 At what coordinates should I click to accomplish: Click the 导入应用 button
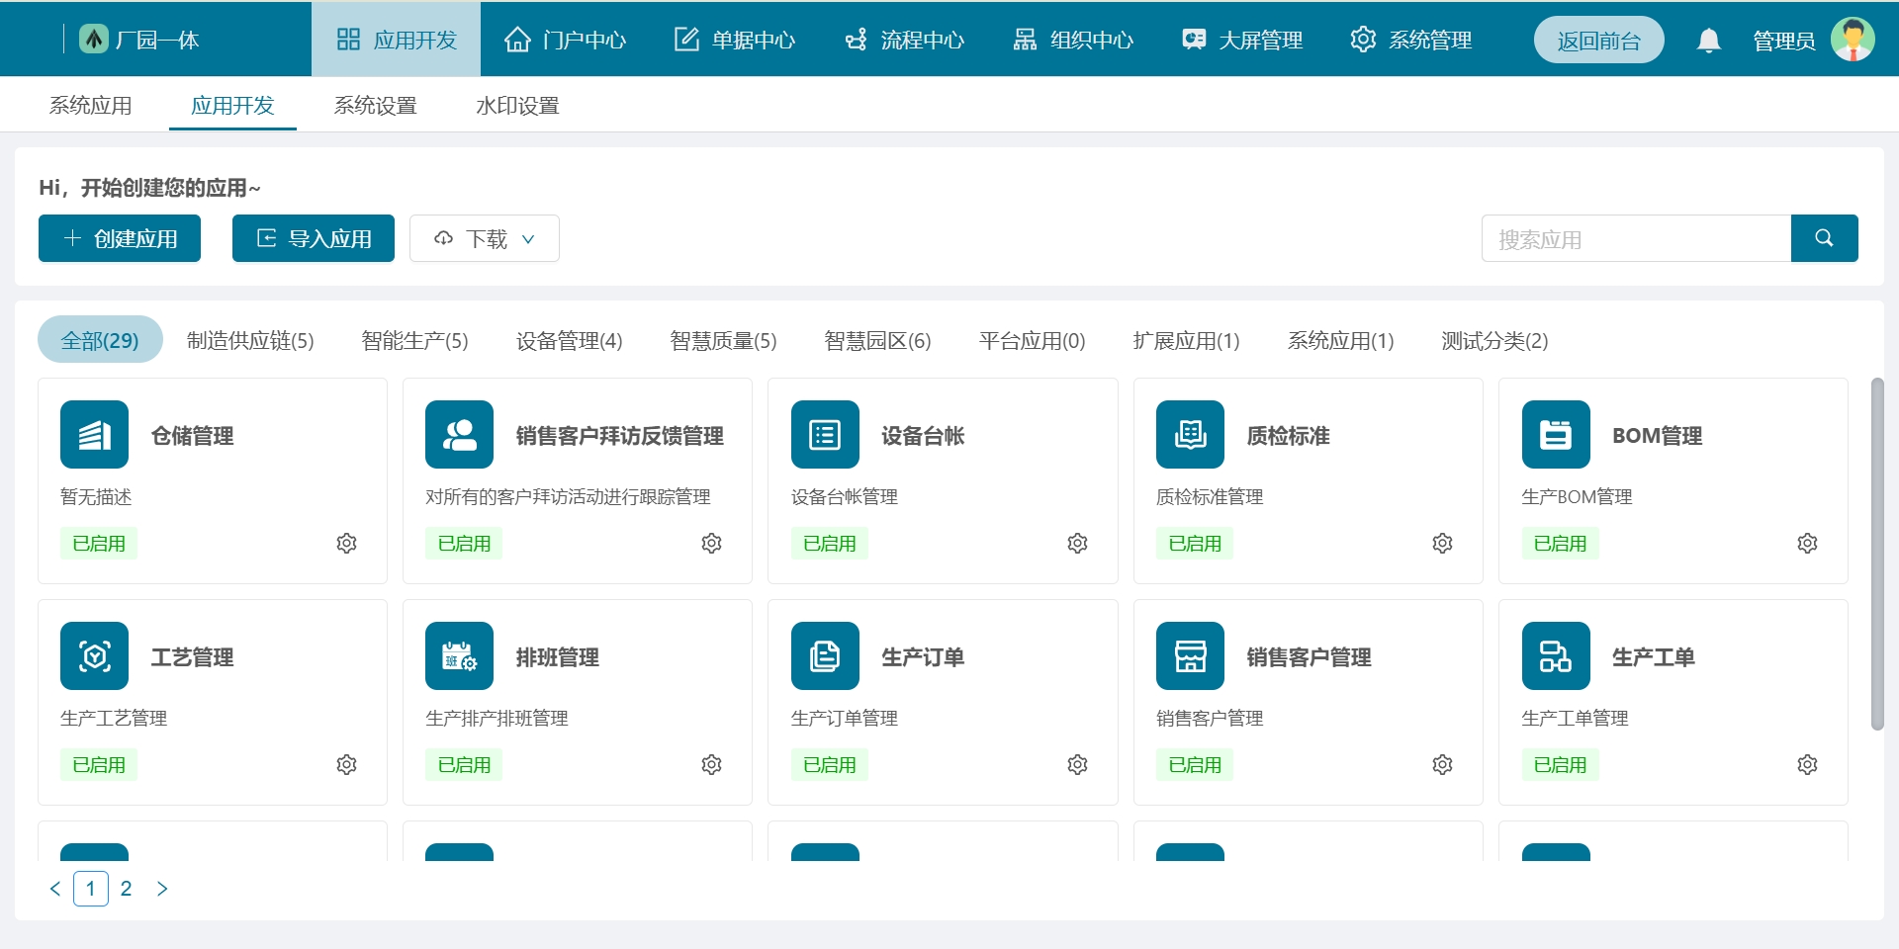point(314,238)
